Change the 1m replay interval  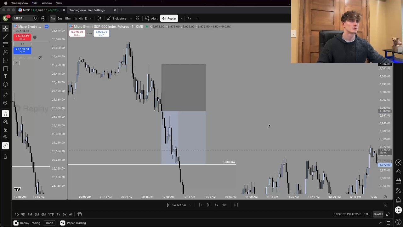point(224,205)
